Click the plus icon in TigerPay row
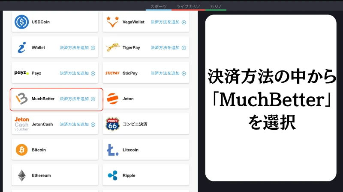This screenshot has width=343, height=192. [x=184, y=48]
